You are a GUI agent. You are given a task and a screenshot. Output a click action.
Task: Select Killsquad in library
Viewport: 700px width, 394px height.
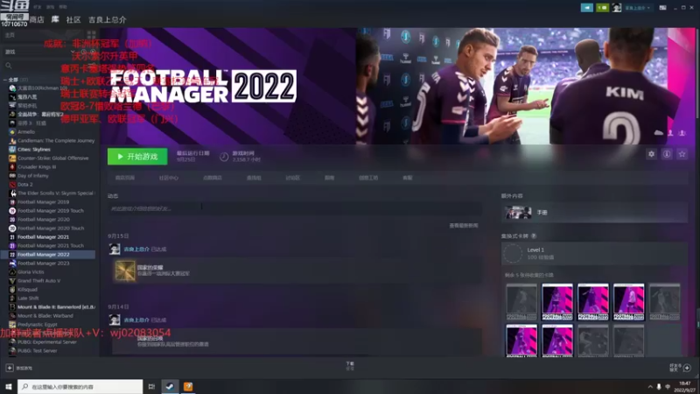pyautogui.click(x=27, y=290)
